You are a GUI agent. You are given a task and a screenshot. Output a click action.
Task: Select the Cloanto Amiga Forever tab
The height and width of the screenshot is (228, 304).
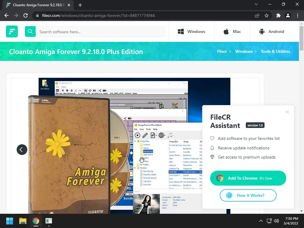[38, 5]
